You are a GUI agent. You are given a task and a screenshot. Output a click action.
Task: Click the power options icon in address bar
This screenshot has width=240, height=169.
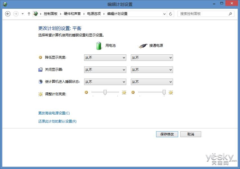click(x=36, y=14)
